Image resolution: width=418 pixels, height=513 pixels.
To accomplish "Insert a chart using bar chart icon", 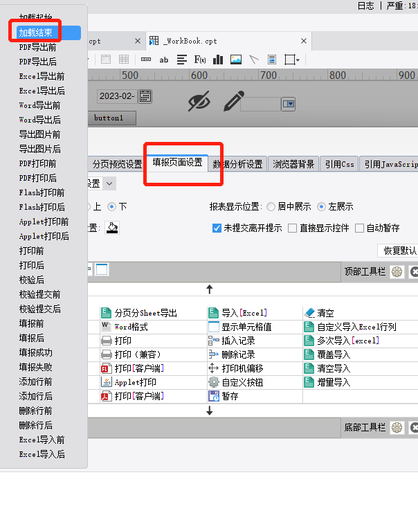I will click(x=218, y=60).
